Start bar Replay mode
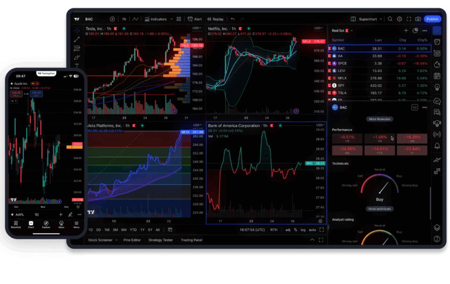 pyautogui.click(x=215, y=19)
